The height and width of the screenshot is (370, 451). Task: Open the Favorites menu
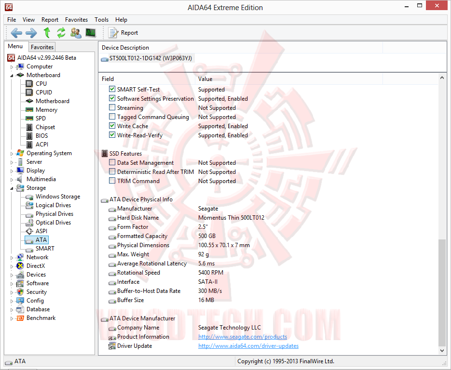coord(77,20)
